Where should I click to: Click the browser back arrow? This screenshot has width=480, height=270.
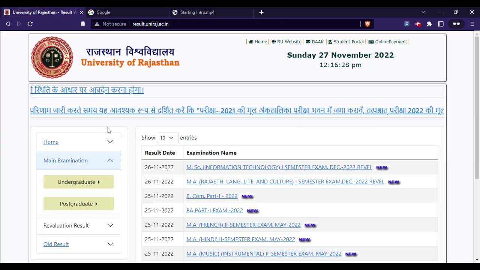(8, 24)
